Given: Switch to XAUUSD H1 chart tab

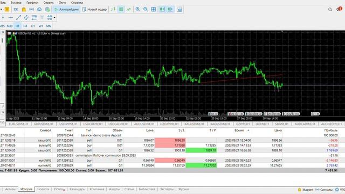Looking at the screenshot, I should point(194,124).
